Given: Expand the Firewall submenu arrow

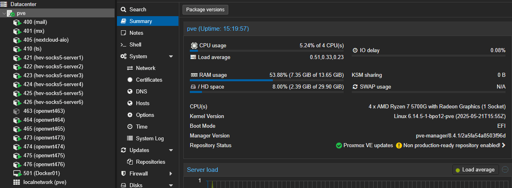Looking at the screenshot, I should (x=171, y=174).
